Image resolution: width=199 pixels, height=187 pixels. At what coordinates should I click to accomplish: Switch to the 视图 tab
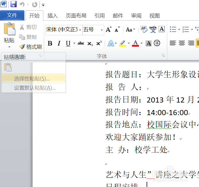154,16
